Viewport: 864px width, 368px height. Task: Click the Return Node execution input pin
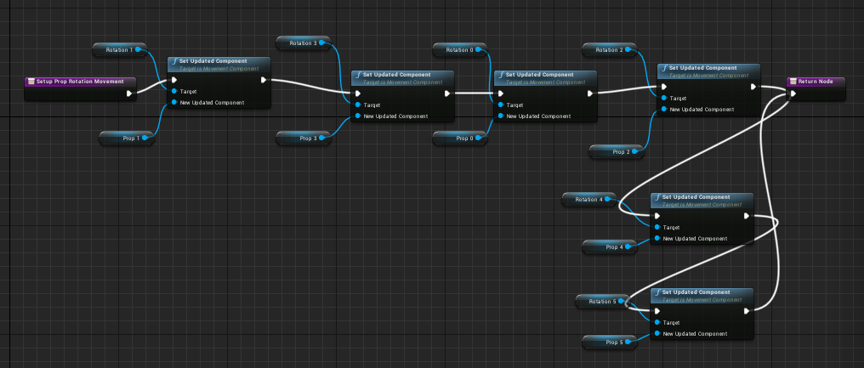coord(793,93)
